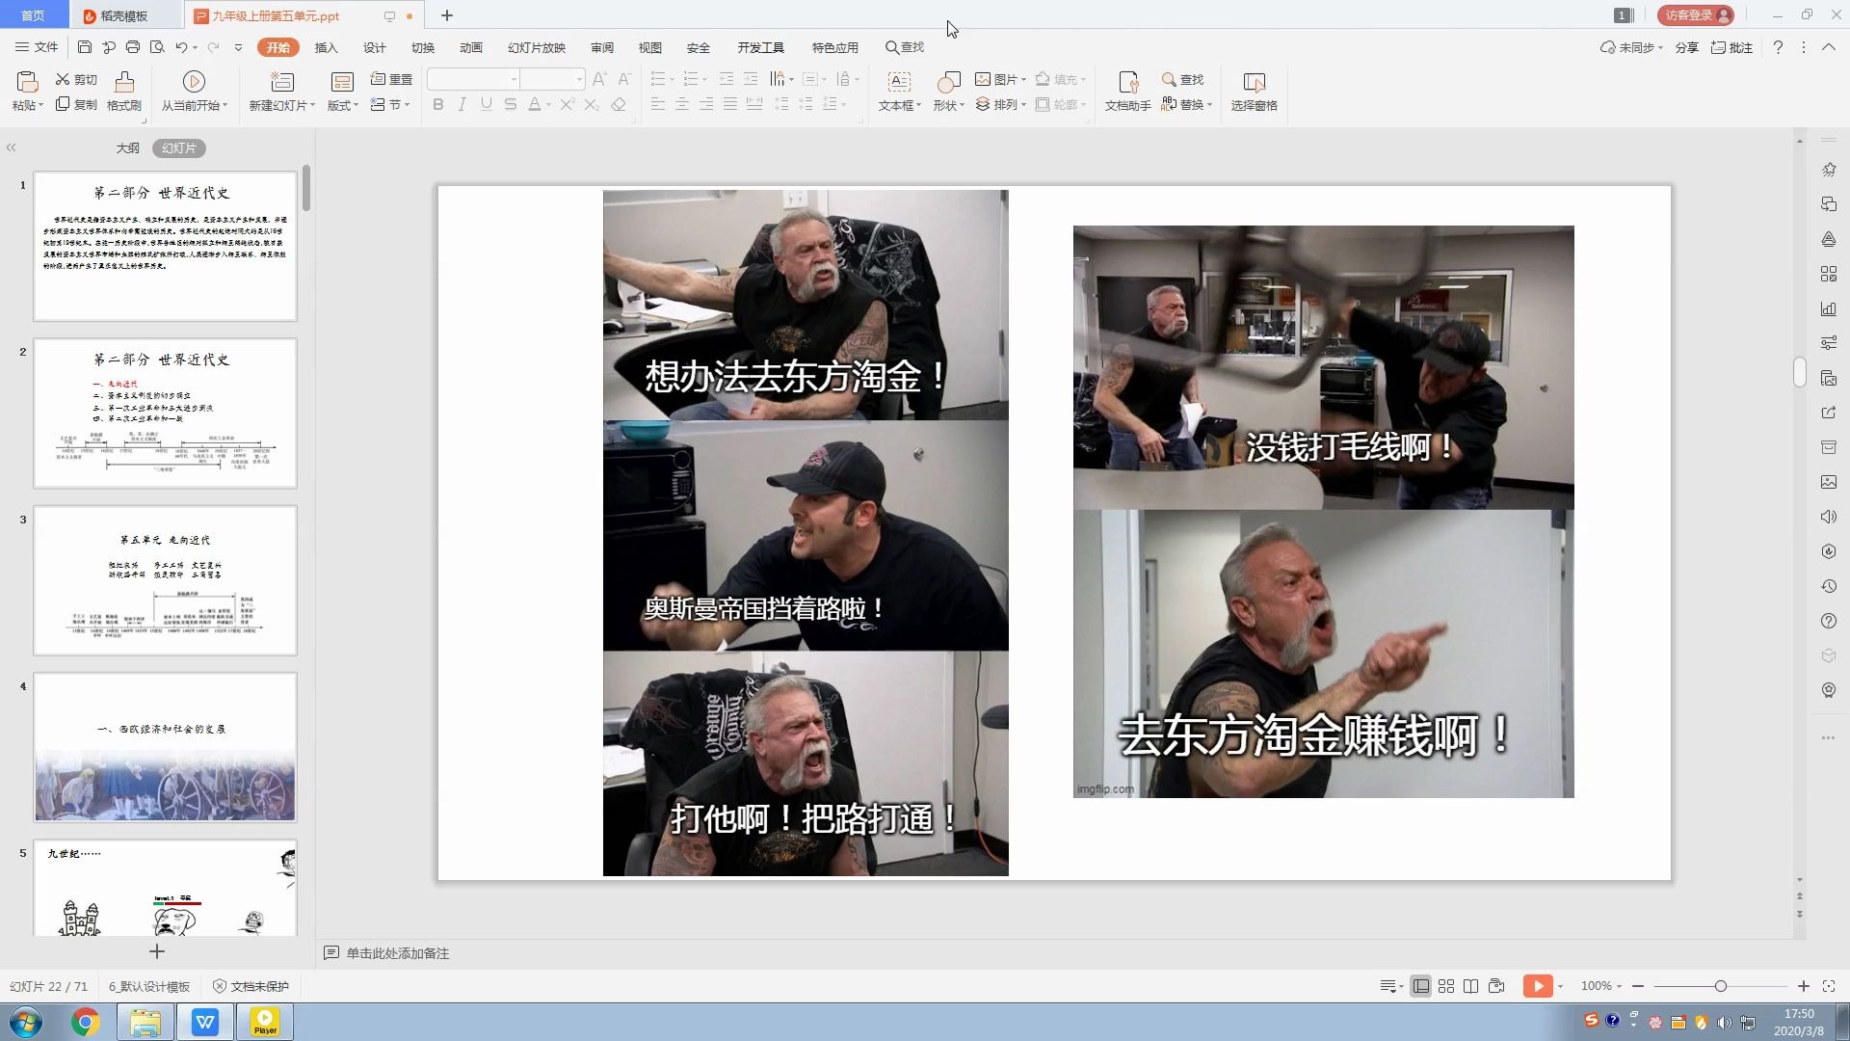1850x1041 pixels.
Task: Click the Picture (图片) insert icon
Action: pyautogui.click(x=983, y=79)
